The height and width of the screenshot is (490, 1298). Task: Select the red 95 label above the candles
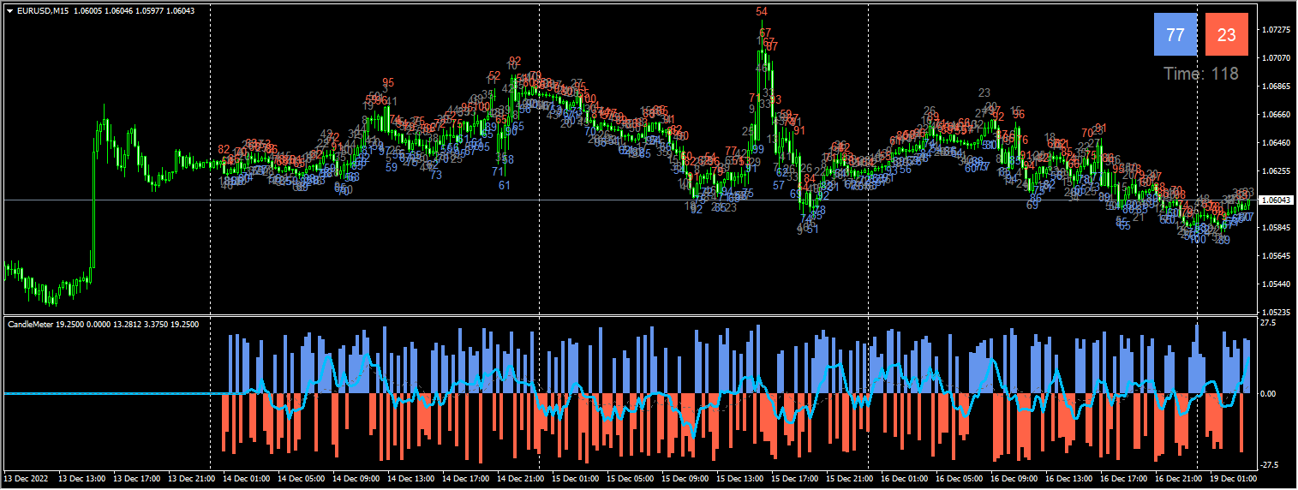[x=388, y=83]
